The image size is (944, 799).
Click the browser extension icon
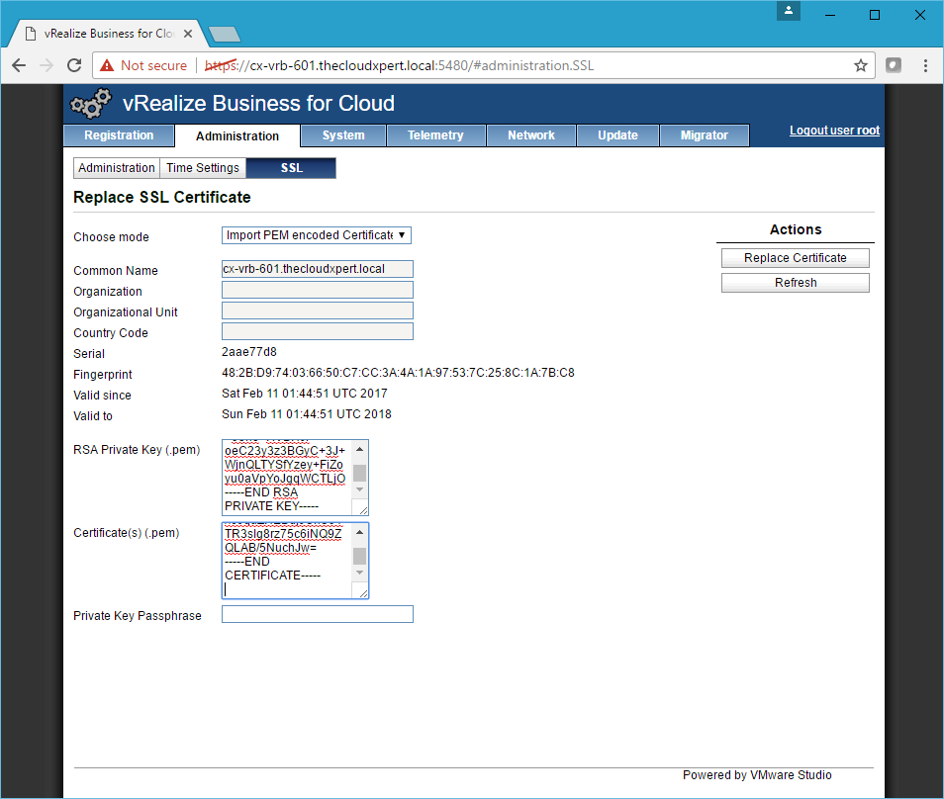coord(893,65)
